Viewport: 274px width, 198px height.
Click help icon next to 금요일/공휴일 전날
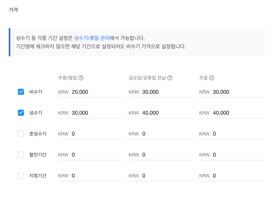(x=170, y=78)
